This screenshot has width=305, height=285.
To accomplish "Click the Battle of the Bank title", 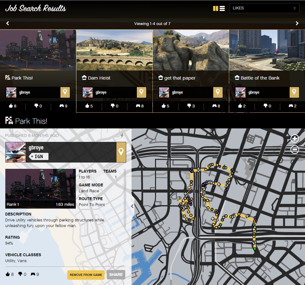I will [x=260, y=78].
